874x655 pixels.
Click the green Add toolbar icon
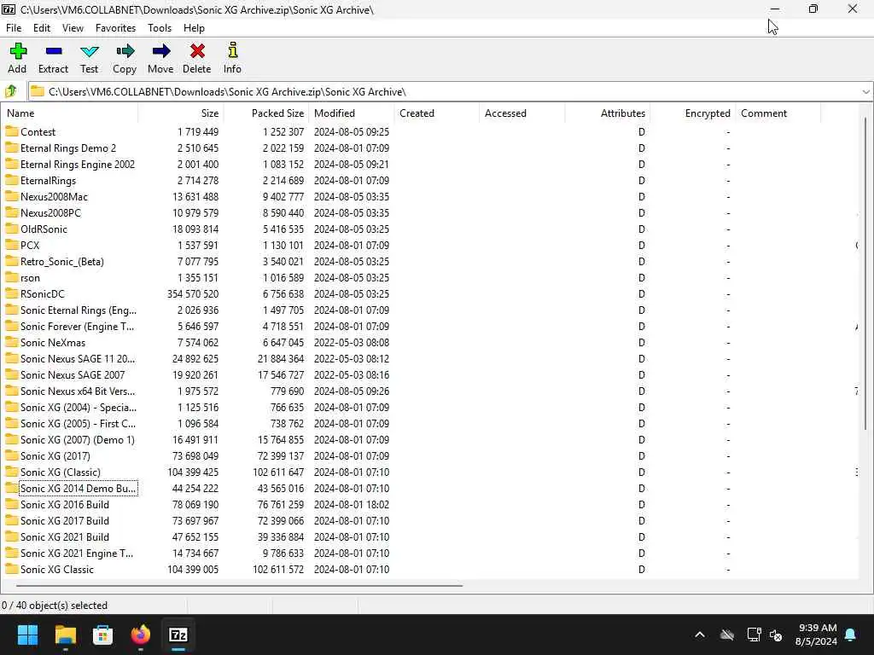pyautogui.click(x=18, y=51)
